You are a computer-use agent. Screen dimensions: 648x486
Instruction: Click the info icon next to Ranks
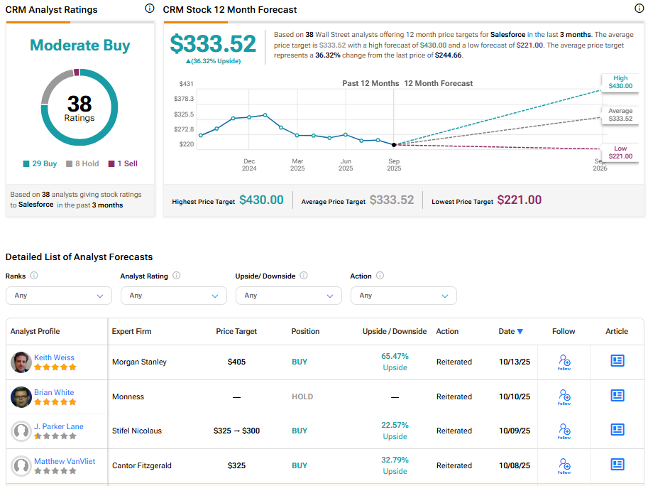(x=34, y=276)
